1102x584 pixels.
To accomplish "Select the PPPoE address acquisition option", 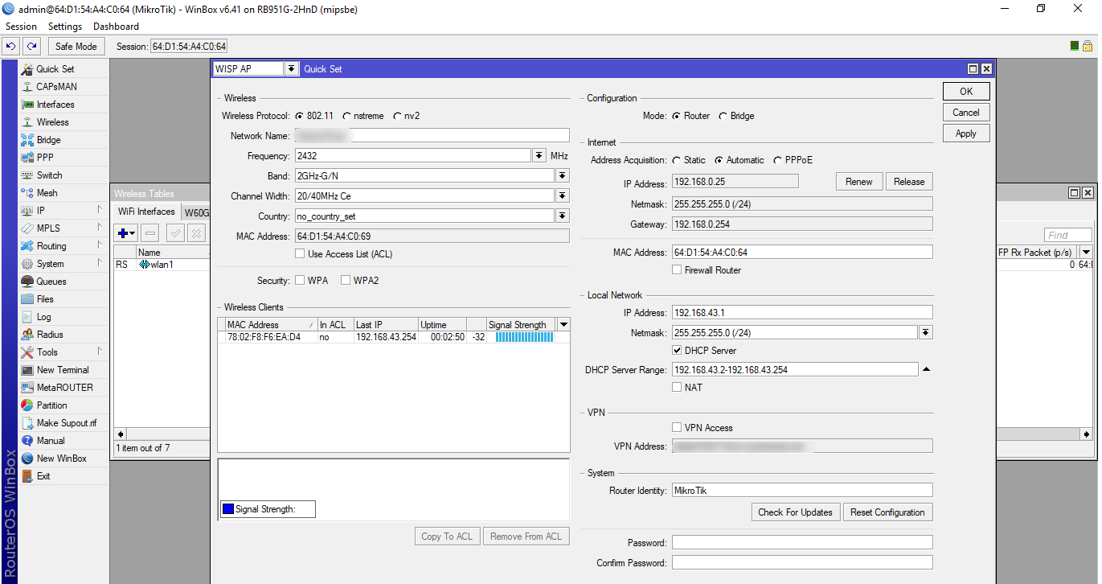I will pyautogui.click(x=778, y=160).
